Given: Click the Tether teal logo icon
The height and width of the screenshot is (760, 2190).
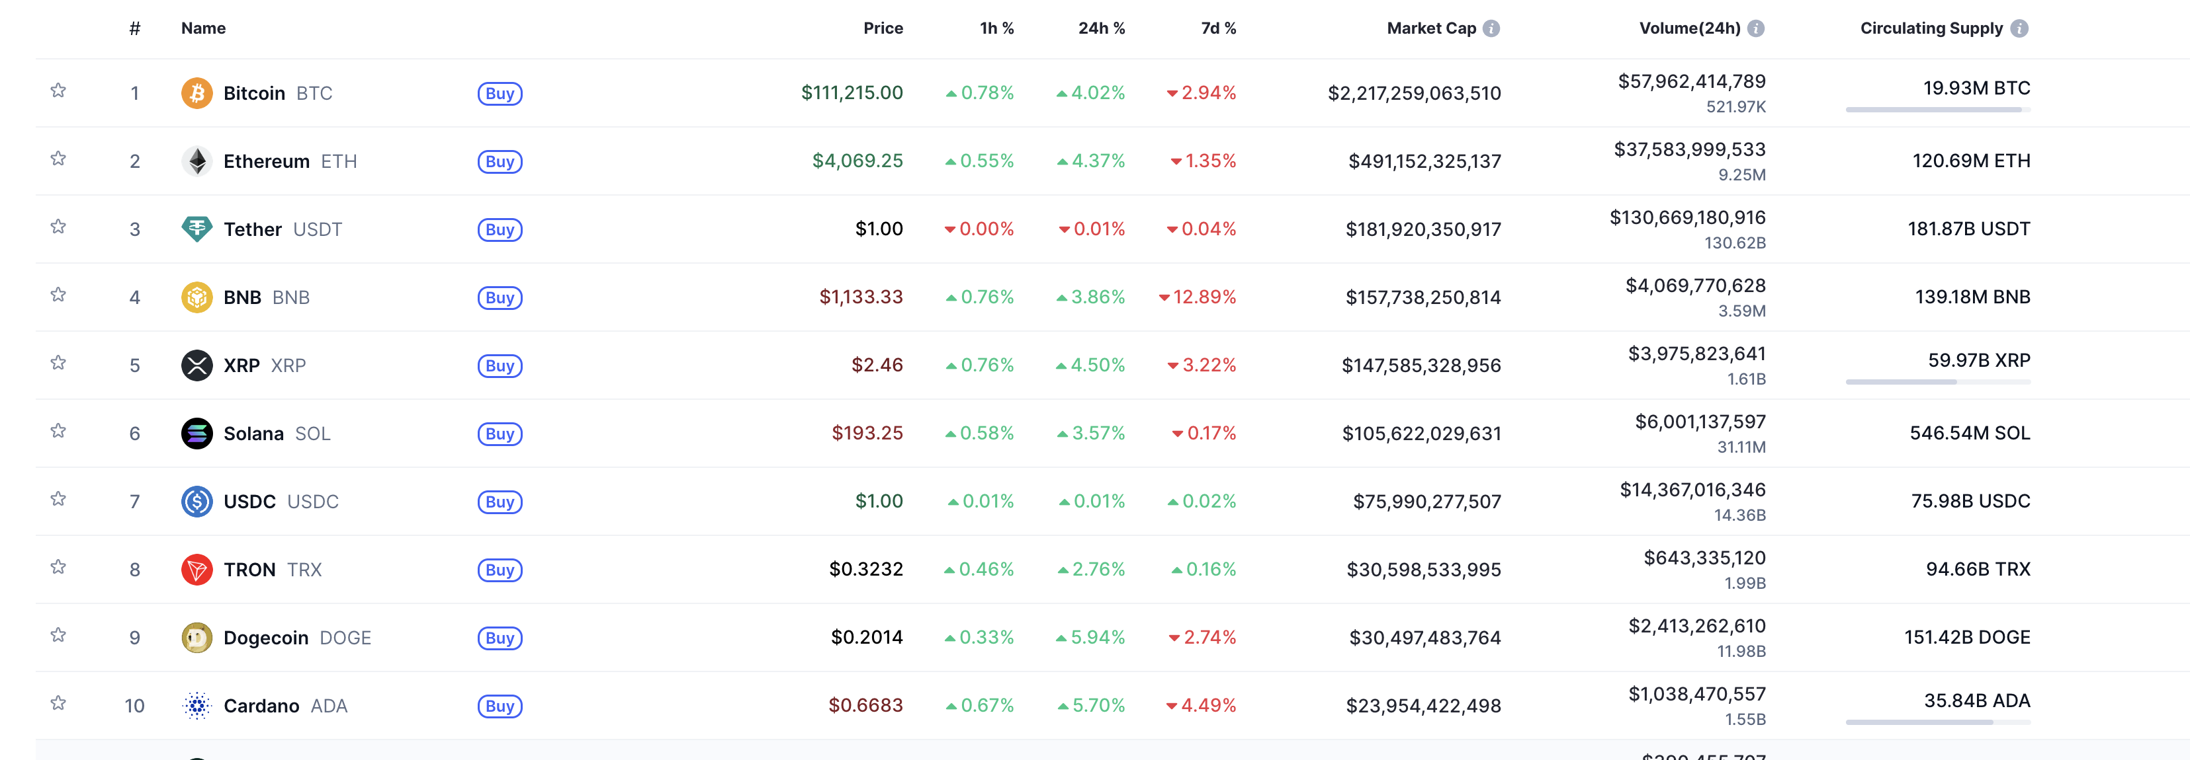Looking at the screenshot, I should (197, 229).
